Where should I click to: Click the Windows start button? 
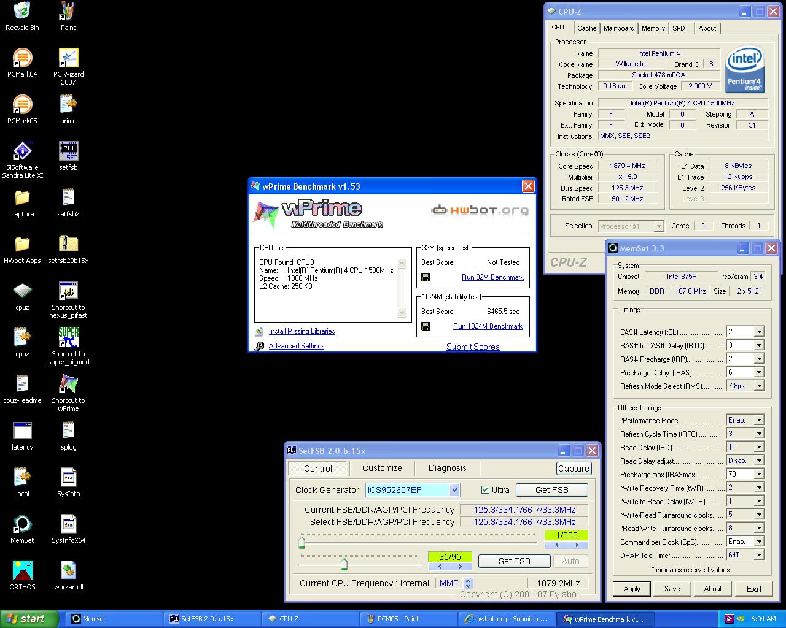(29, 619)
